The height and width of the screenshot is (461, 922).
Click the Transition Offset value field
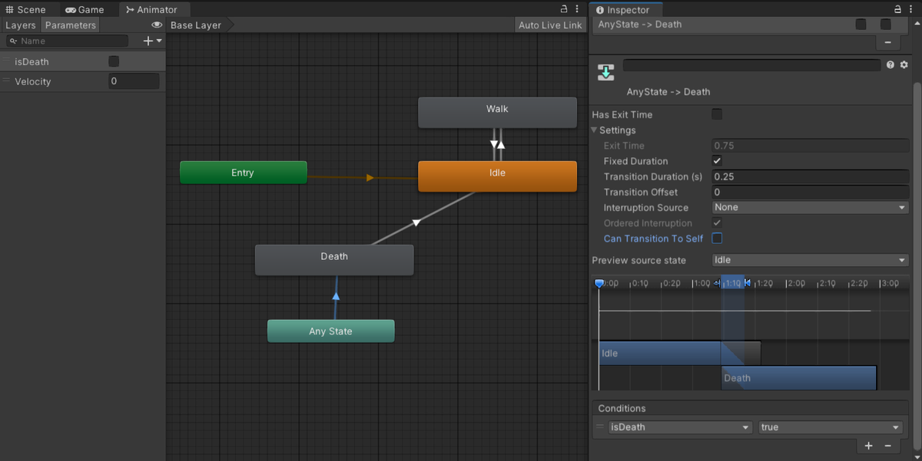(x=811, y=193)
